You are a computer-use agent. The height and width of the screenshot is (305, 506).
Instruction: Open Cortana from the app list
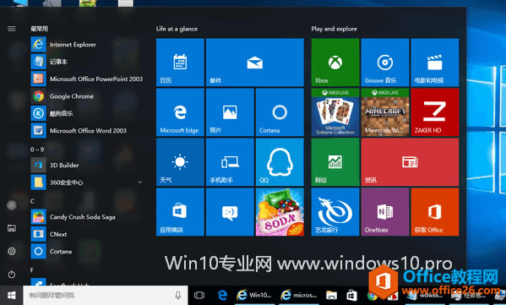point(87,251)
